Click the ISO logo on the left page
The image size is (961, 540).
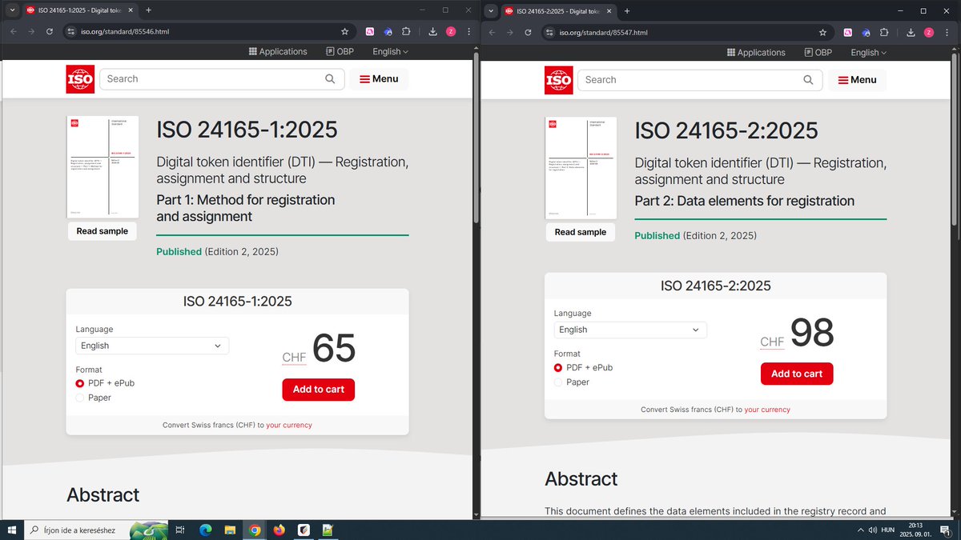click(80, 79)
